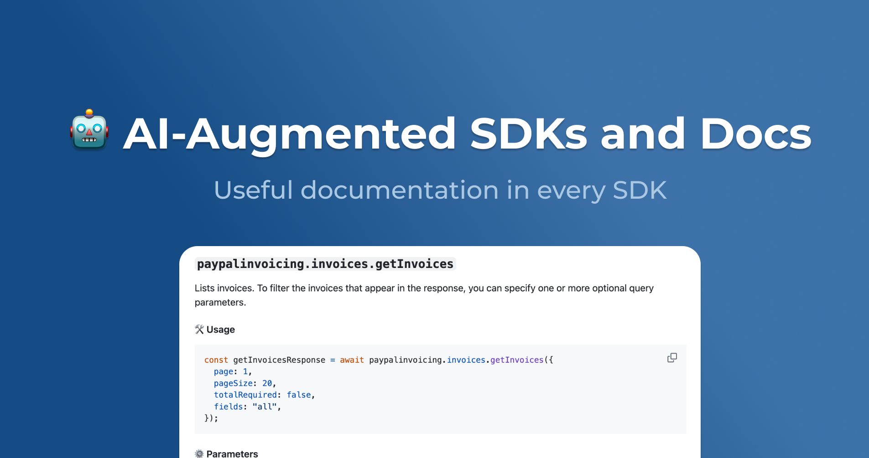The image size is (869, 458).
Task: Click the "Parameters" section heading
Action: point(232,453)
